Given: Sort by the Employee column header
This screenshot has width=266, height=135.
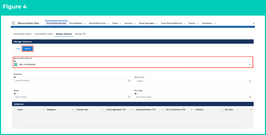Looking at the screenshot, I should (51, 110).
